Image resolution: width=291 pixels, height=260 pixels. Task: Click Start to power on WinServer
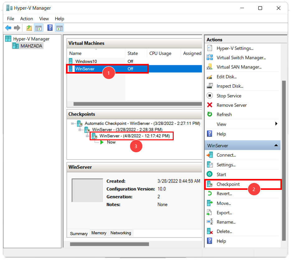pyautogui.click(x=221, y=174)
